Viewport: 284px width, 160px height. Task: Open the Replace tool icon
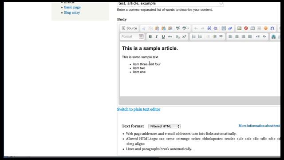[x=216, y=28]
